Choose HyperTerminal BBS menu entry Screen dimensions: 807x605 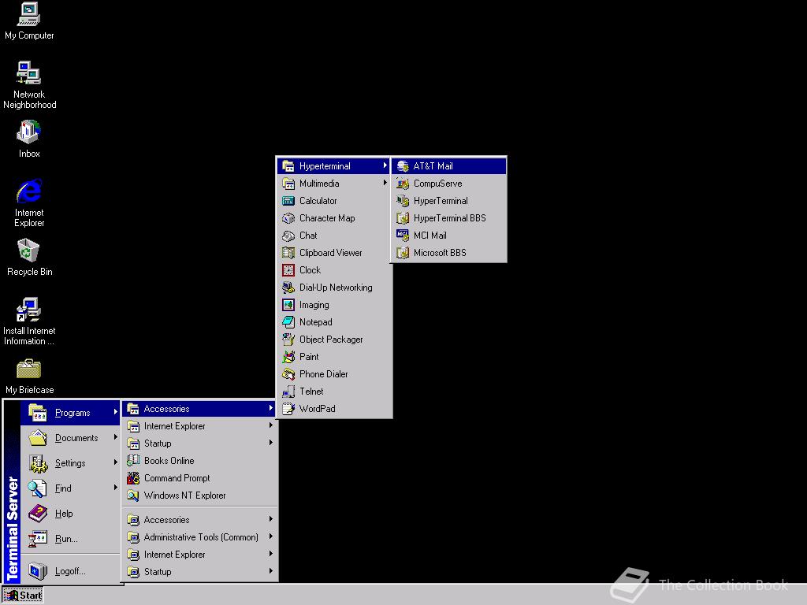448,218
